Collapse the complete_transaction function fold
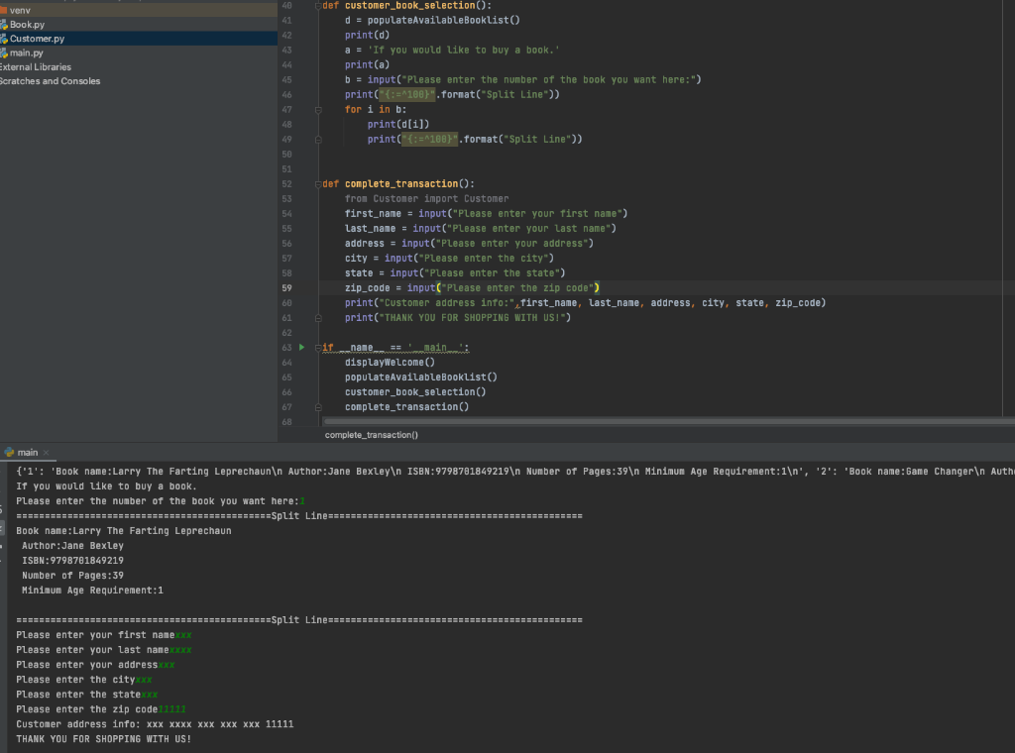The image size is (1015, 753). tap(318, 184)
